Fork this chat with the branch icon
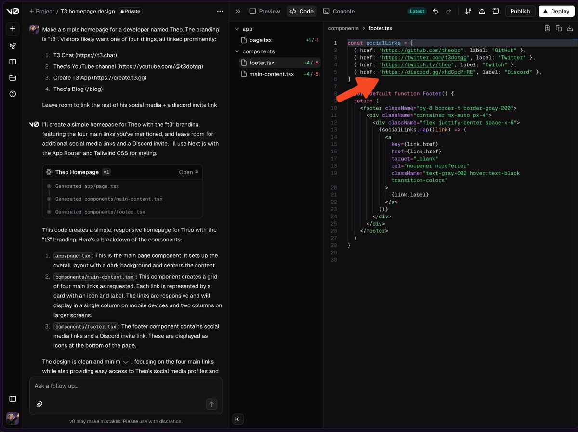The height and width of the screenshot is (432, 578). click(469, 11)
